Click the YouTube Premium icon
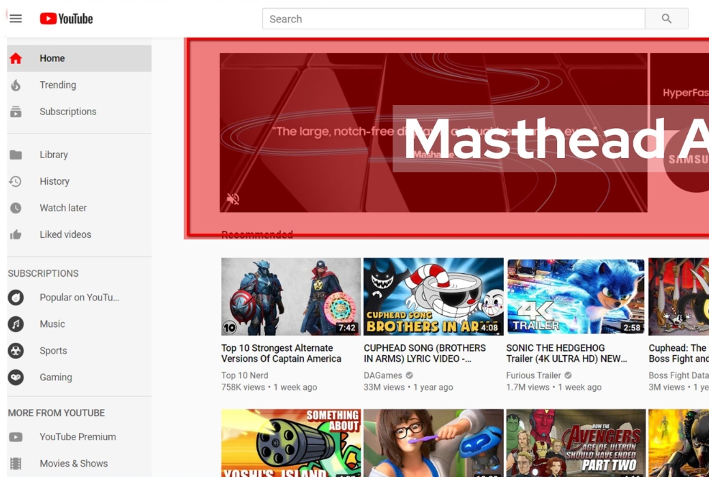The image size is (709, 477). coord(16,437)
